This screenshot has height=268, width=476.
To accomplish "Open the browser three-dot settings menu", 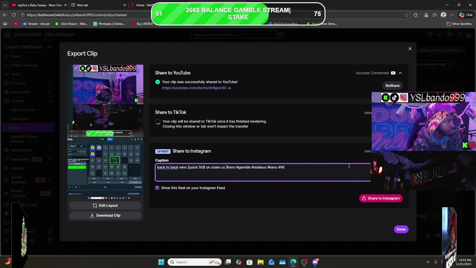I will [452, 15].
